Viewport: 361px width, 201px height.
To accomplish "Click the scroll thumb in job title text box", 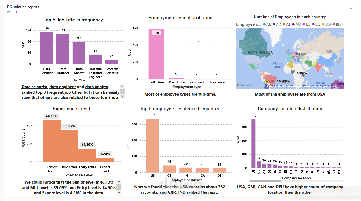I will pos(122,91).
